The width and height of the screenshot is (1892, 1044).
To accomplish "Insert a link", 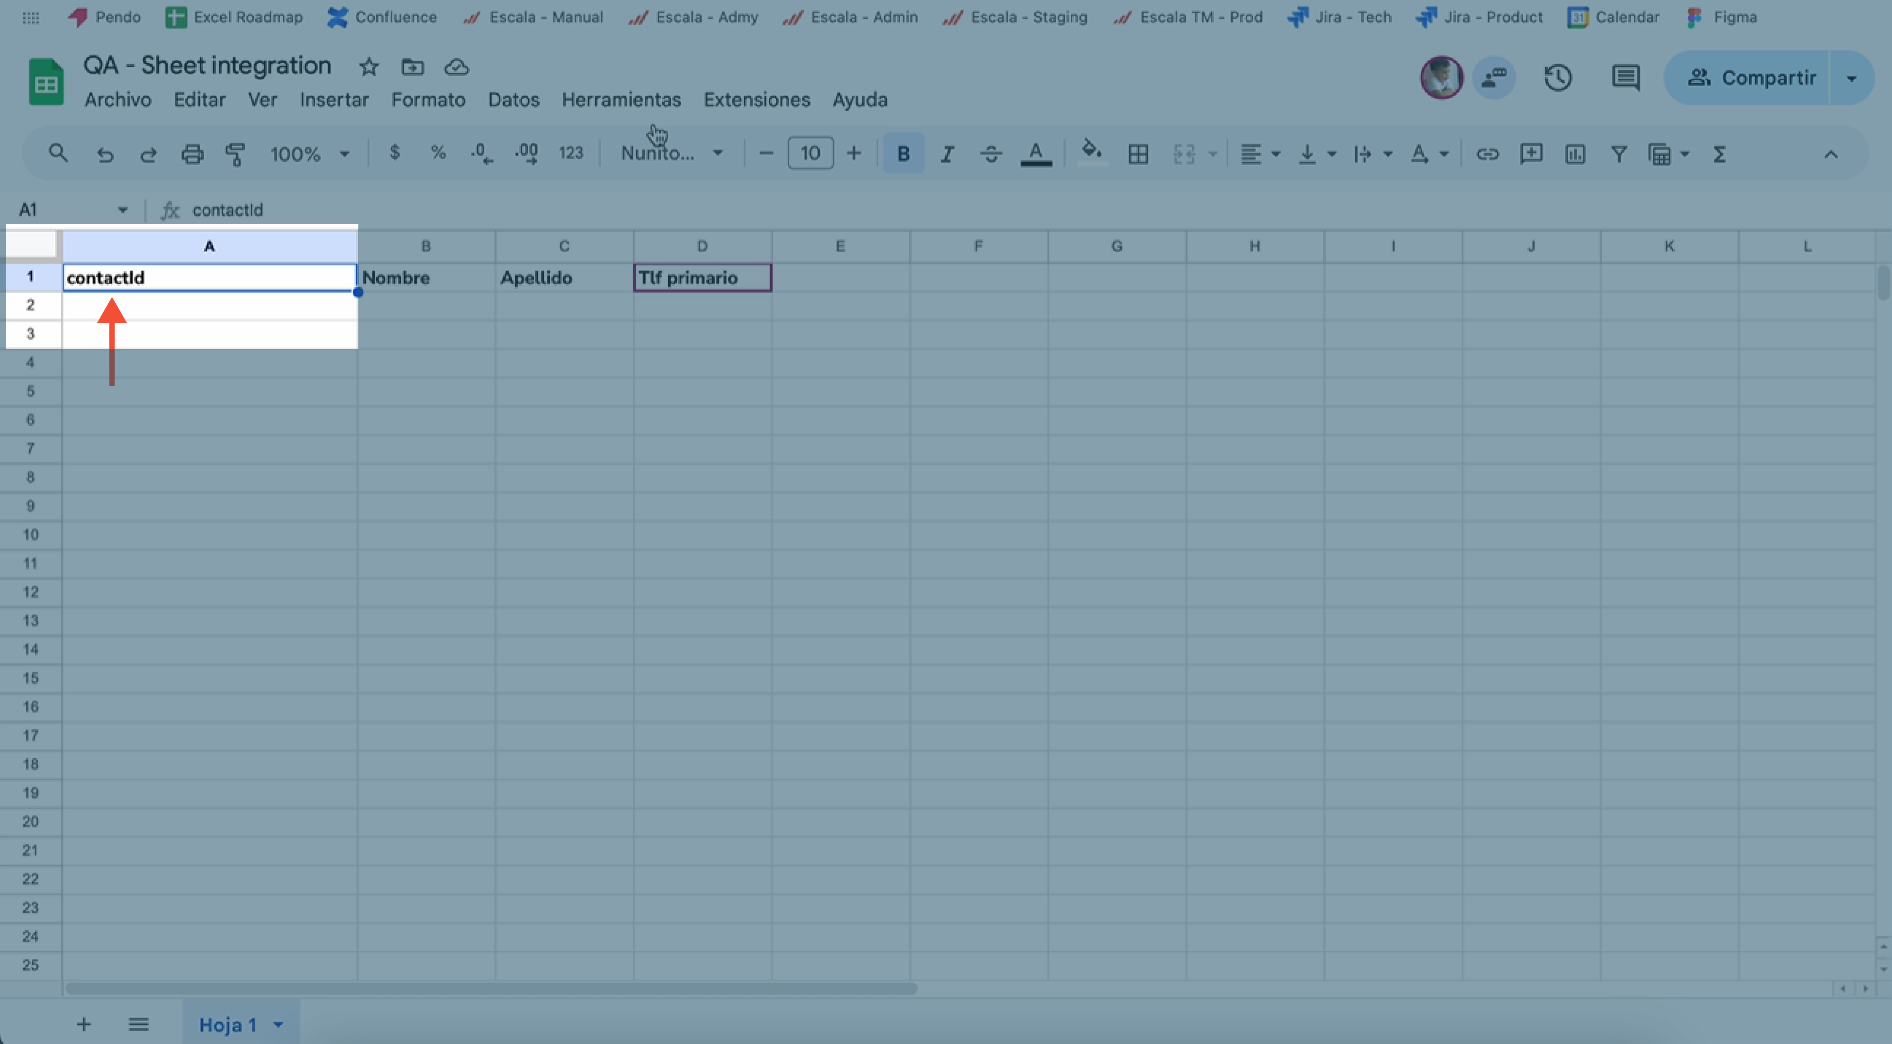I will pos(1487,154).
